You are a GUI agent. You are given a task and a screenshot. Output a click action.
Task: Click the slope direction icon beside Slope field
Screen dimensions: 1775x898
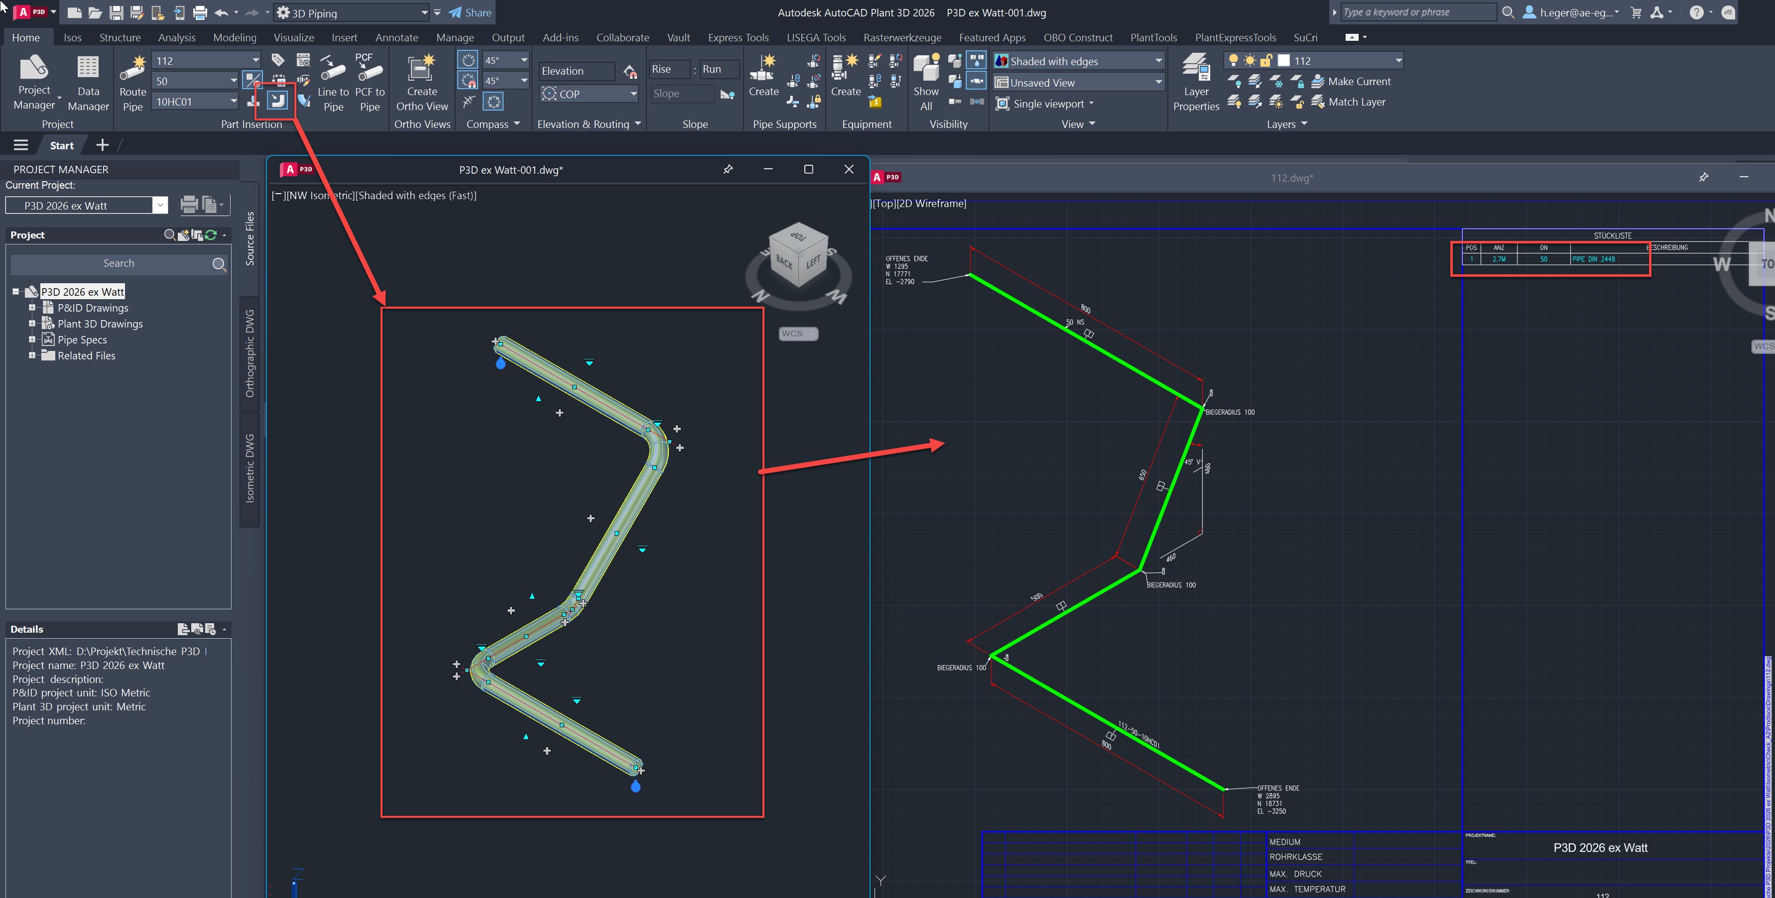point(727,94)
